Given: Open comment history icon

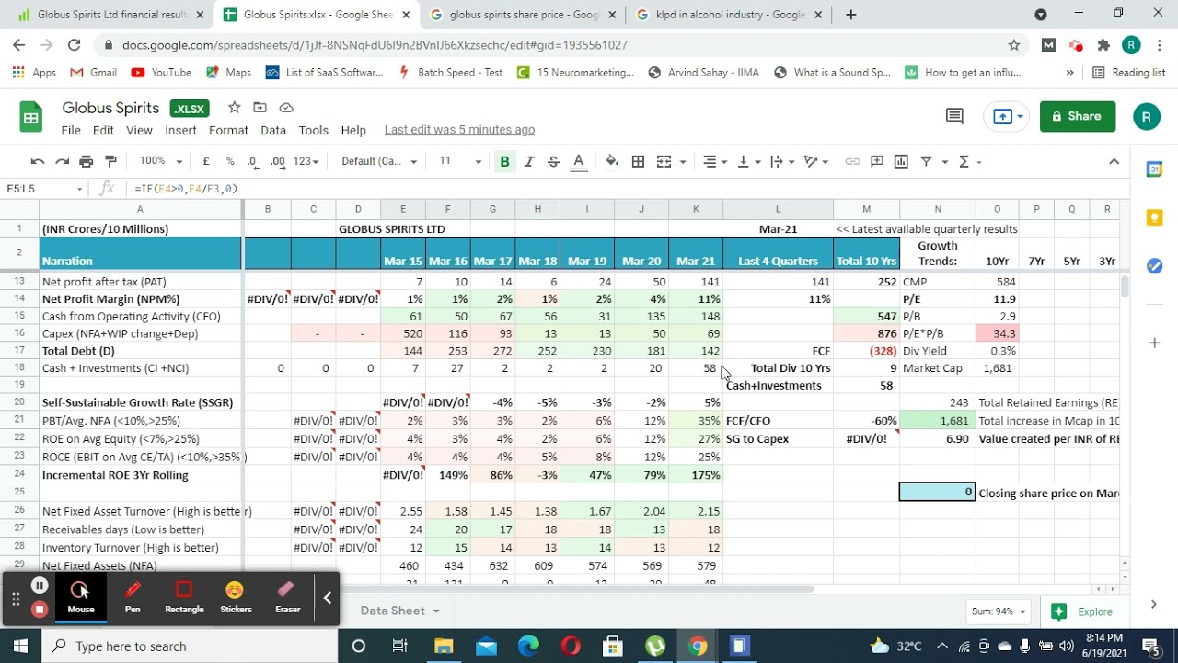Looking at the screenshot, I should (x=954, y=116).
